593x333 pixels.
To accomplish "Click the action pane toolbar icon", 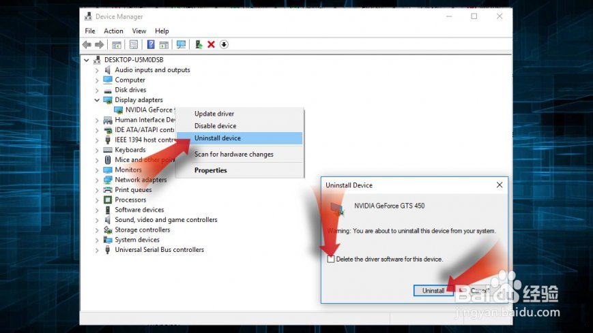I will click(x=164, y=44).
